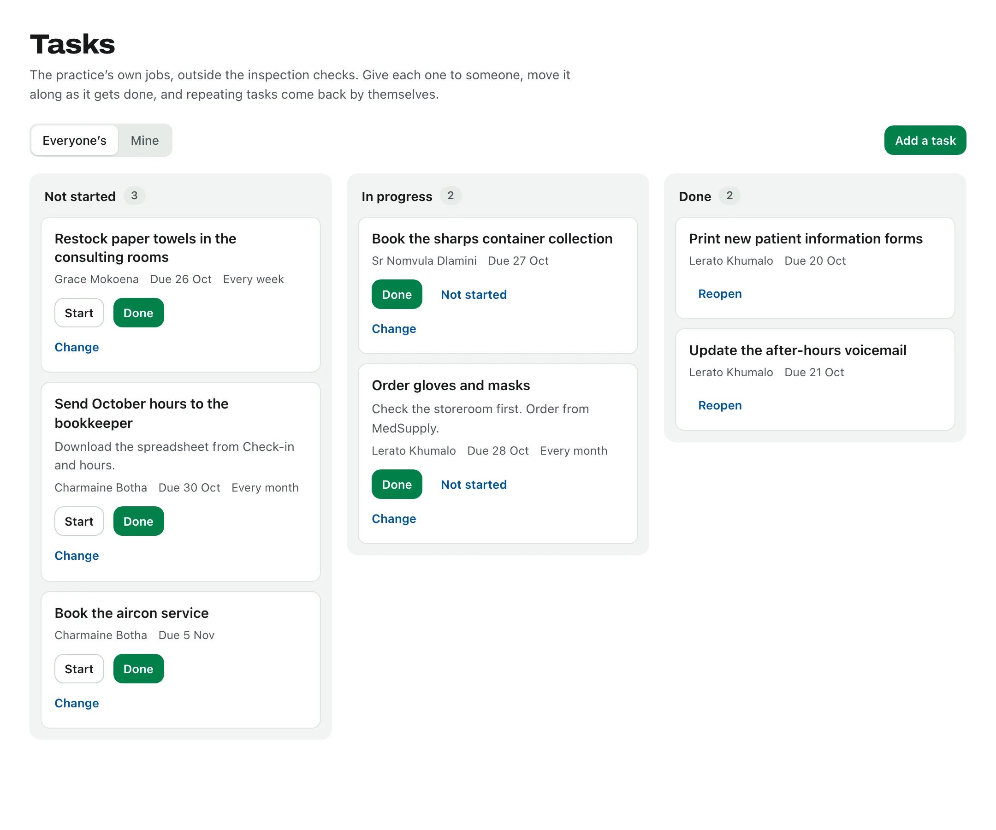This screenshot has height=830, width=996.
Task: Click the Due 20 Oct date text
Action: coord(815,261)
